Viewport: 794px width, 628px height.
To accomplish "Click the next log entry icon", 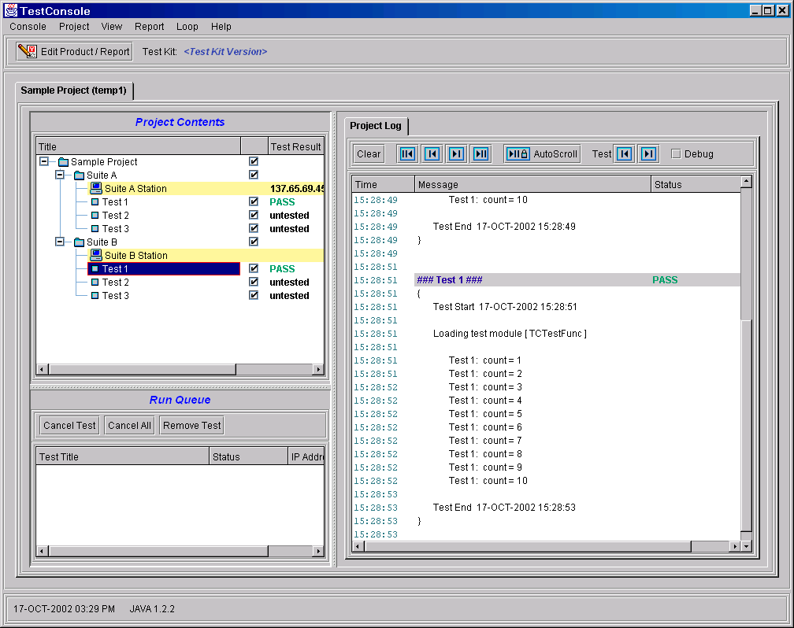I will click(456, 154).
